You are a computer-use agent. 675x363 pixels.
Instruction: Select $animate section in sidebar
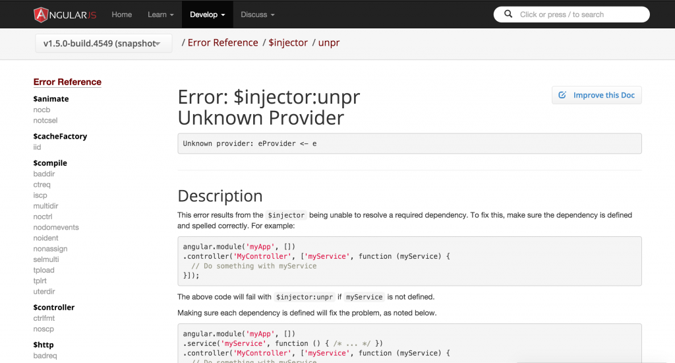pos(51,99)
